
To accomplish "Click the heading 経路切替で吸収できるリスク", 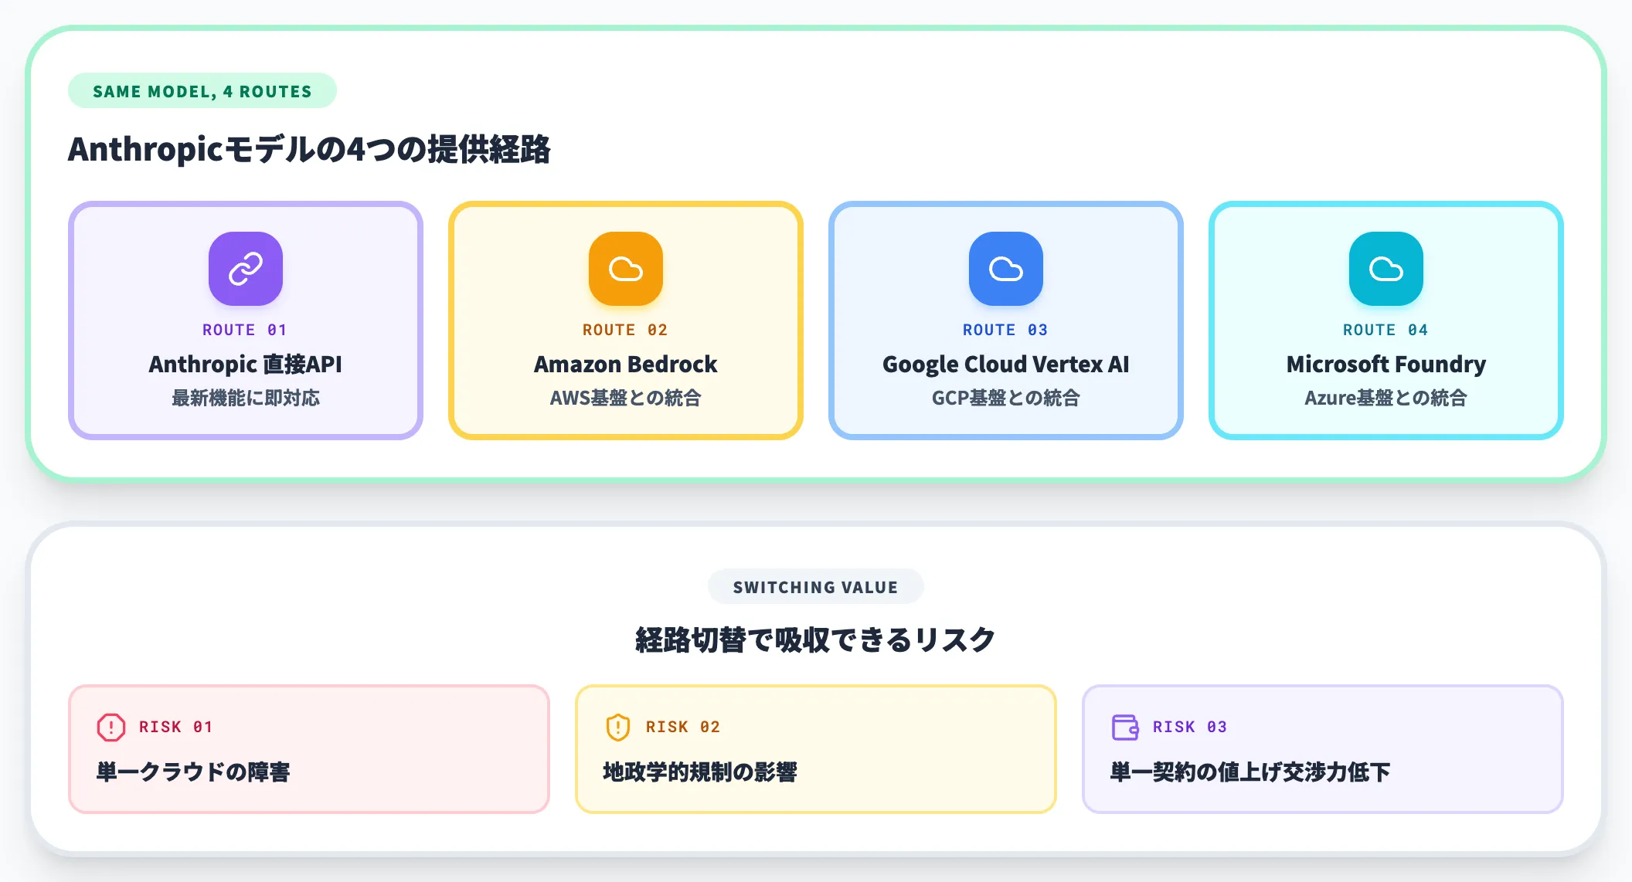I will point(816,639).
